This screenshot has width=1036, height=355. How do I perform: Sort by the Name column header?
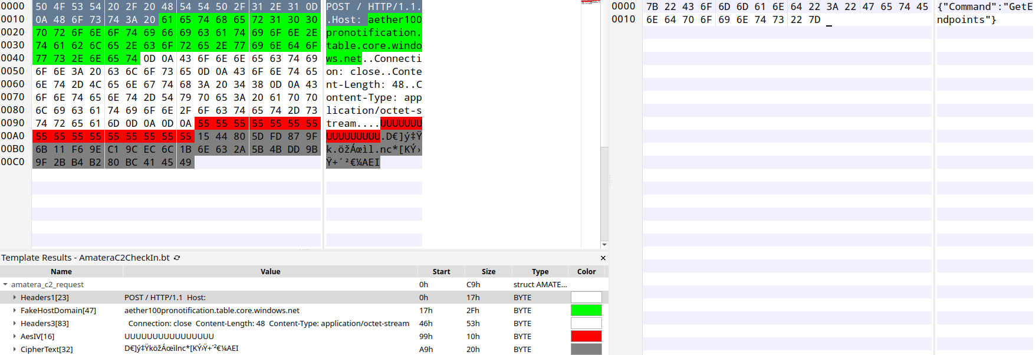click(x=61, y=271)
